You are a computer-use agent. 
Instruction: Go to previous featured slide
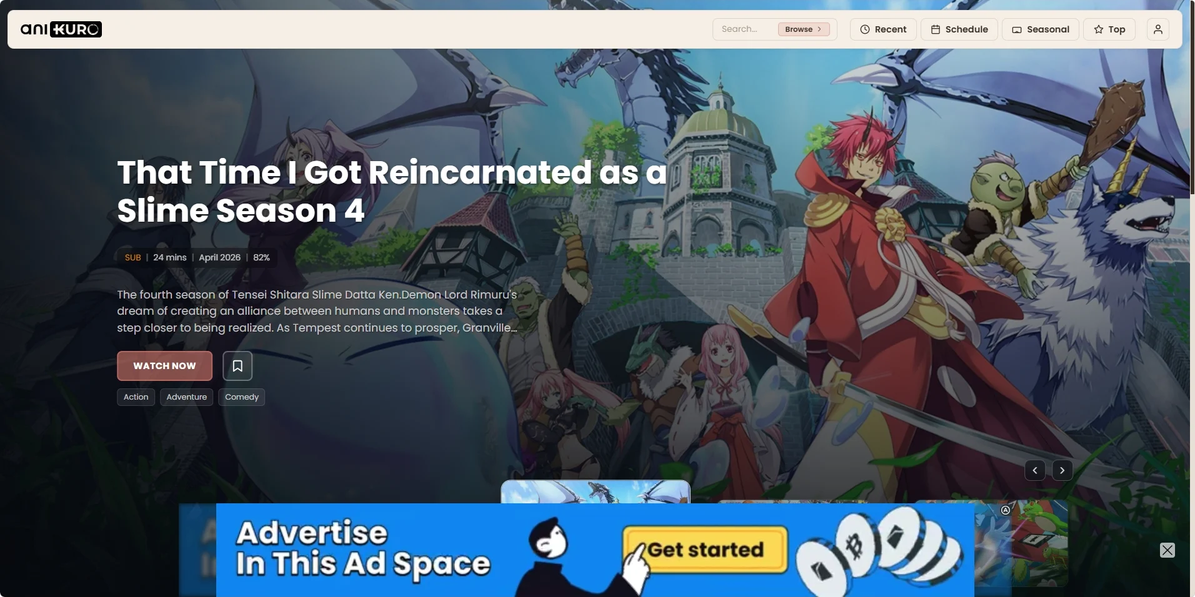[x=1035, y=470]
